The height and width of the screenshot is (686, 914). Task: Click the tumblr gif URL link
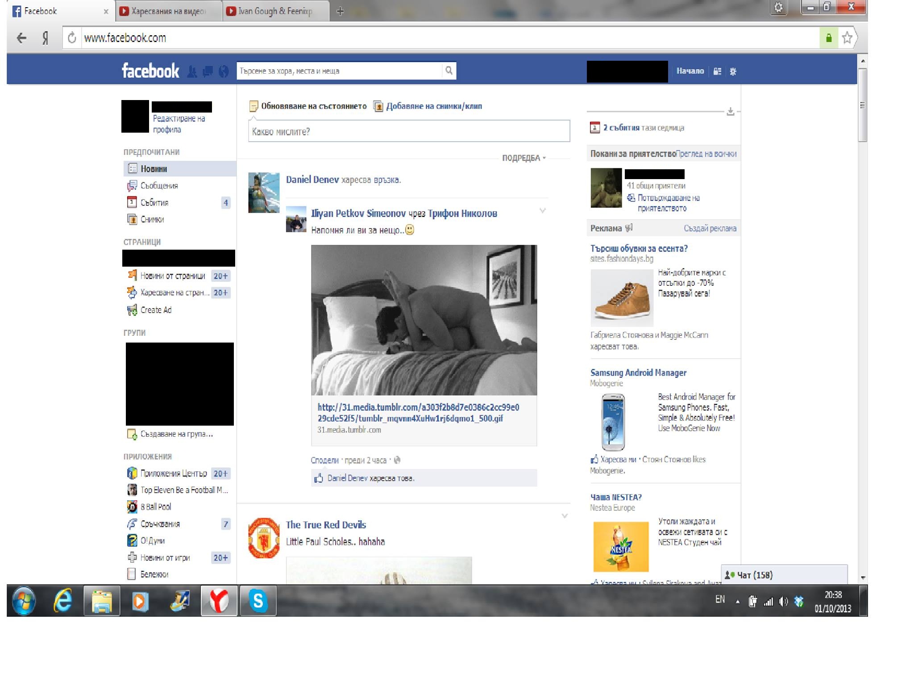click(418, 413)
